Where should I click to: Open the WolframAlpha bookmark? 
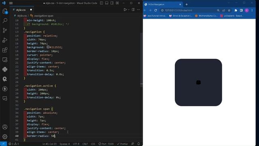[206, 16]
